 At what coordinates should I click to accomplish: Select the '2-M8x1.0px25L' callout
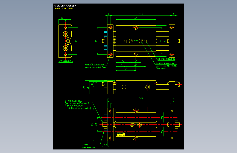[73, 101]
